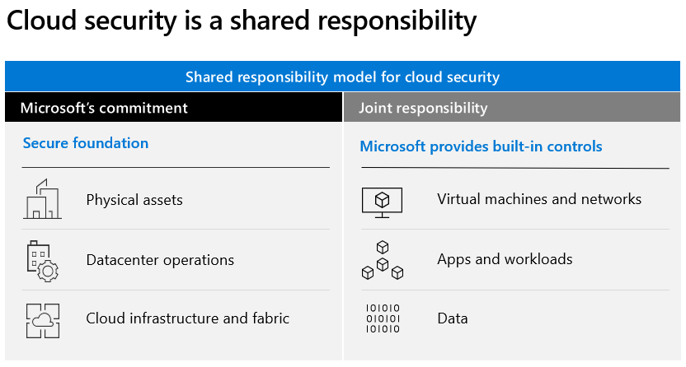Select the Microsoft's commitment black header

click(x=173, y=108)
